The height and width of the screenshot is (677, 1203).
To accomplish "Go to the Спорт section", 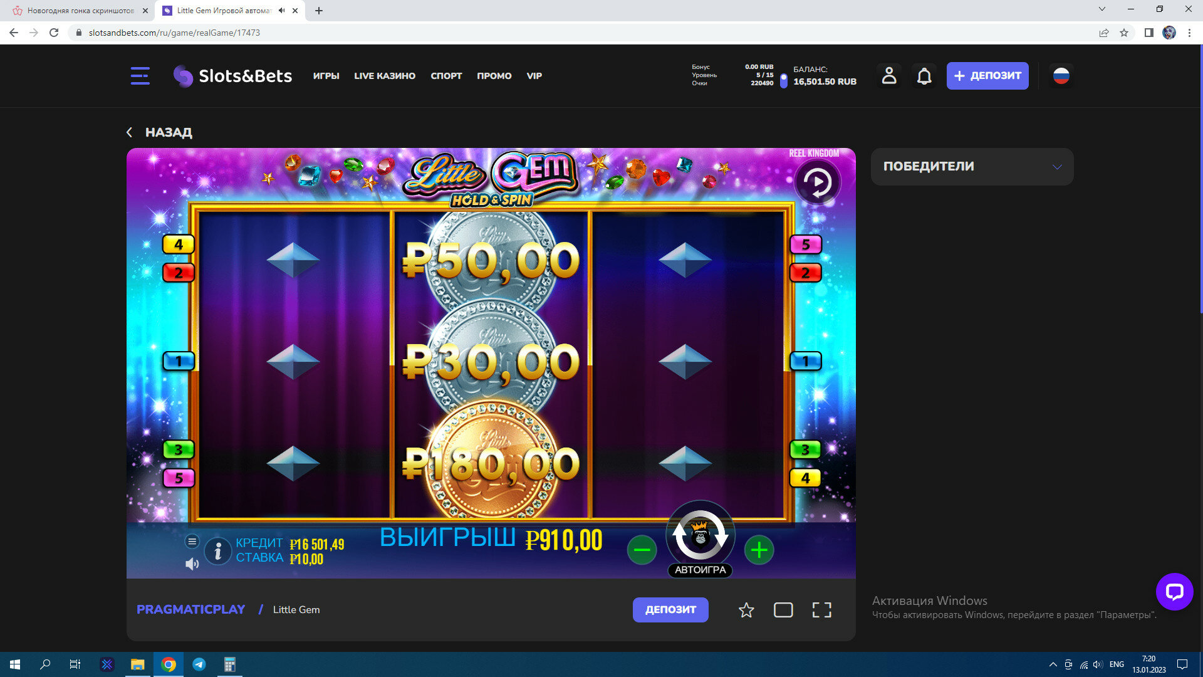I will [x=445, y=76].
